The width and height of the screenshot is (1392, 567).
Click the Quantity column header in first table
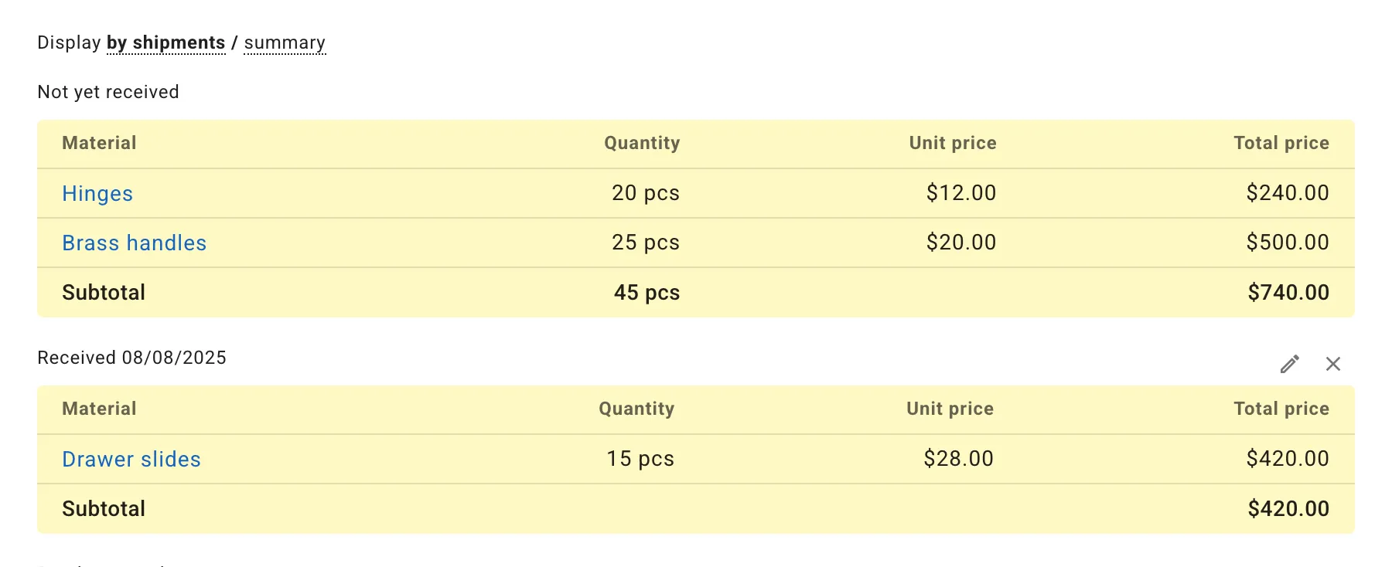pyautogui.click(x=642, y=143)
